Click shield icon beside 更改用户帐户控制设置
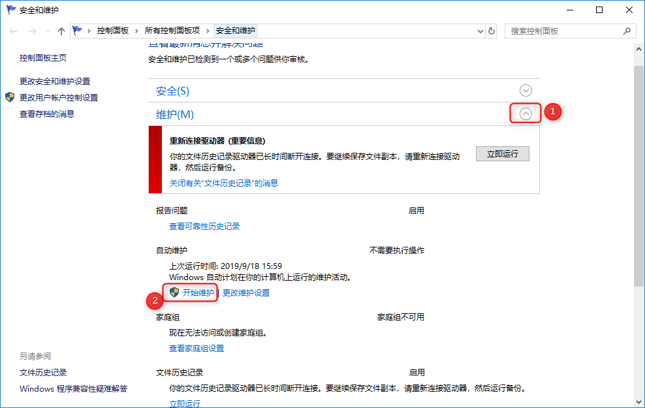The width and height of the screenshot is (645, 408). [x=10, y=97]
